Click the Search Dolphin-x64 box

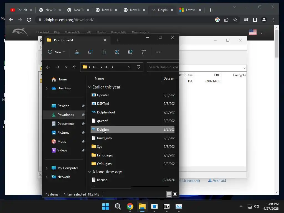(163, 67)
